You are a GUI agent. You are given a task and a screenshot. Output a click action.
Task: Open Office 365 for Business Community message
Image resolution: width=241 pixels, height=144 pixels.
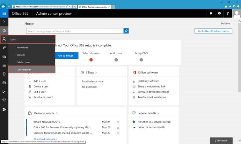62,127
